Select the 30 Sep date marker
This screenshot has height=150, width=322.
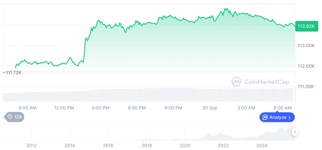(x=210, y=108)
